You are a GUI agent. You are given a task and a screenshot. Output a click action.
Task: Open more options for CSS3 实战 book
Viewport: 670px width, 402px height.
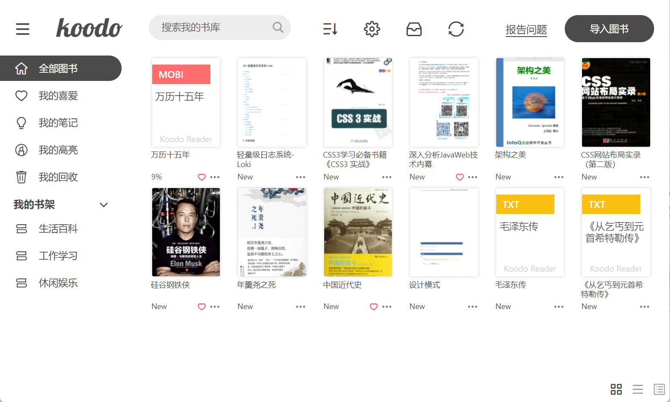(x=387, y=177)
